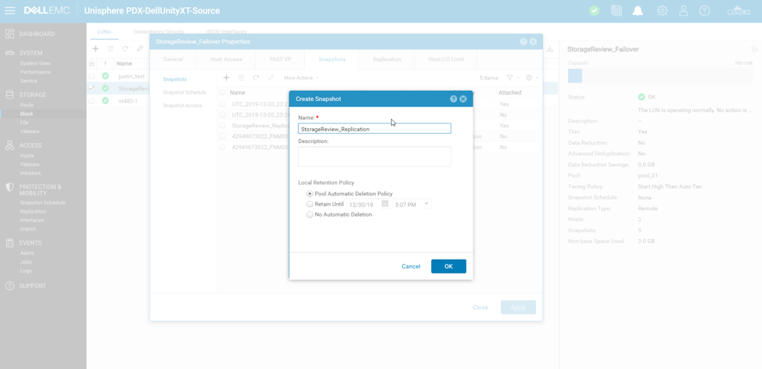The image size is (762, 369).
Task: Collapse the StorageReview_Failover details panel
Action: pyautogui.click(x=753, y=49)
